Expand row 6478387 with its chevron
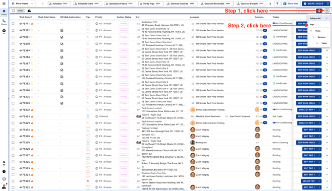The height and width of the screenshot is (191, 332). pyautogui.click(x=327, y=64)
